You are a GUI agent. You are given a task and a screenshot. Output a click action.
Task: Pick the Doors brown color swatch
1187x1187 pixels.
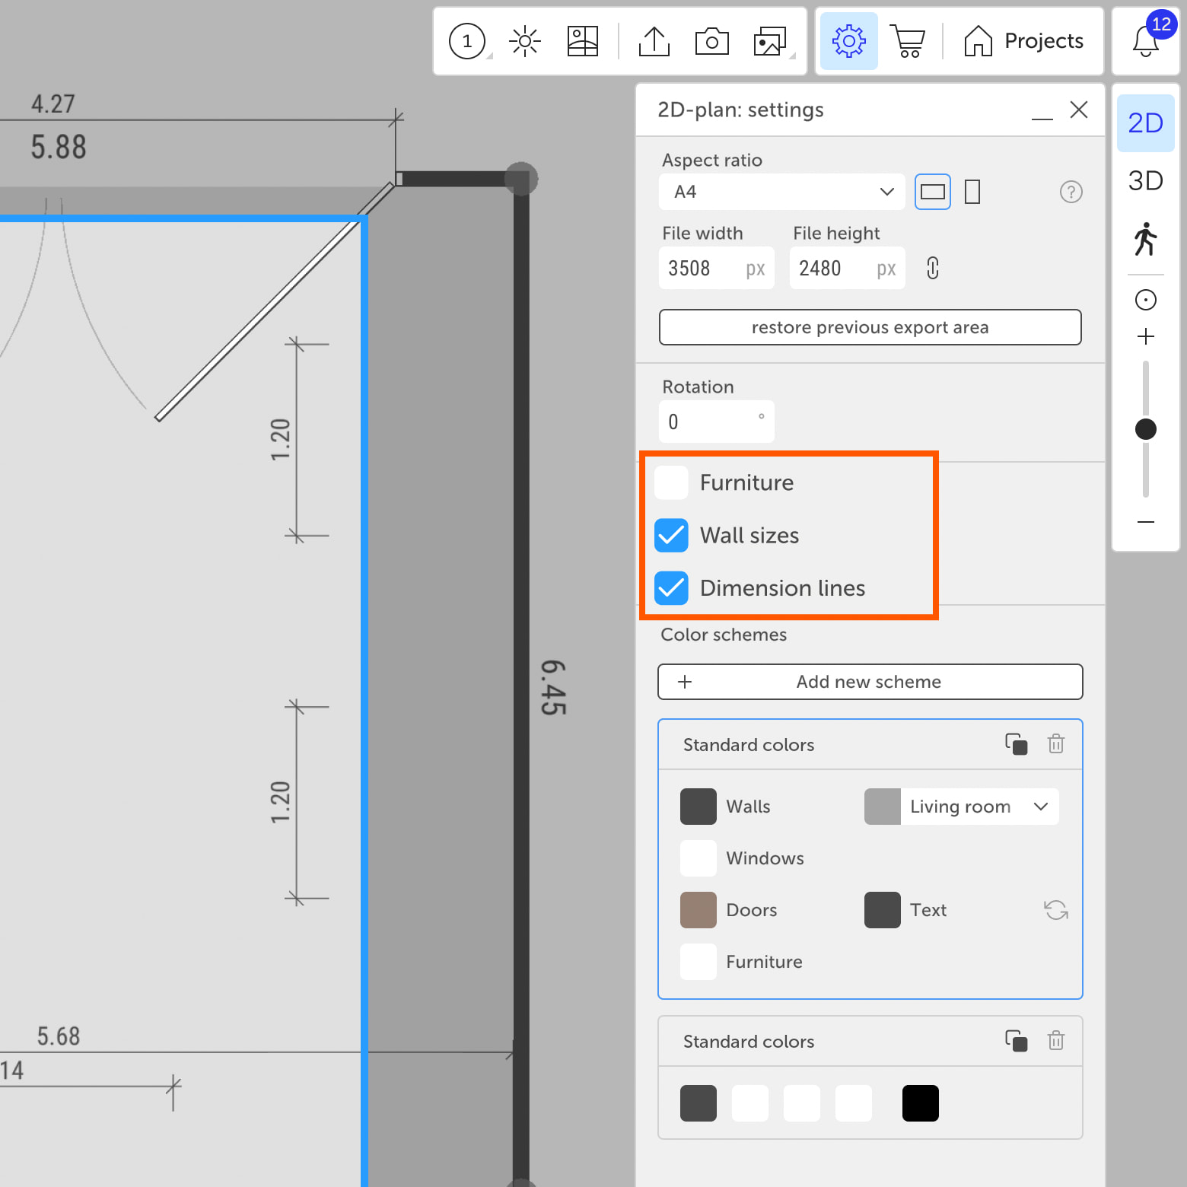(x=698, y=910)
